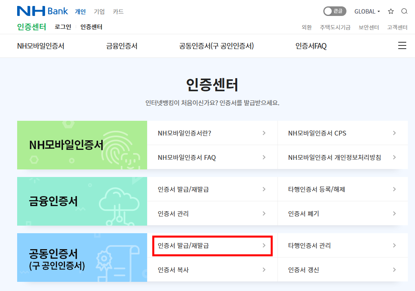Image resolution: width=415 pixels, height=291 pixels.
Task: Click the 공동인증서 certificate scroll banner
Action: click(x=82, y=258)
